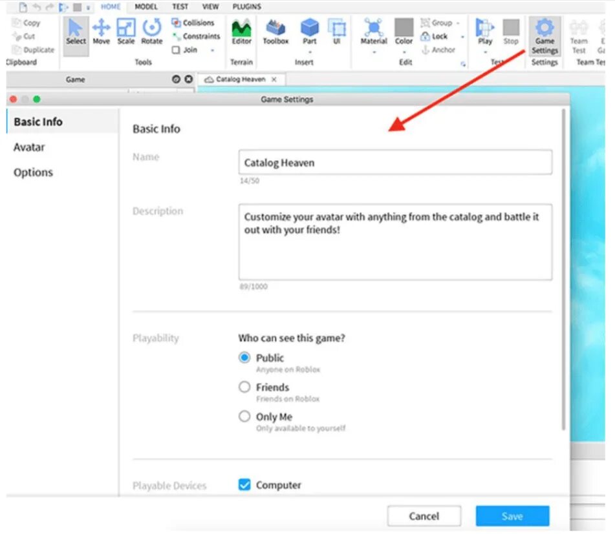This screenshot has height=534, width=615.
Task: Open Game Settings from ribbon
Action: point(545,36)
